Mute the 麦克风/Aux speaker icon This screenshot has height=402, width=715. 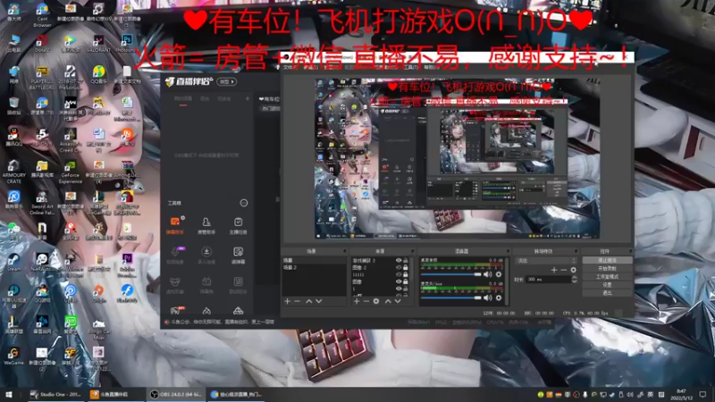pyautogui.click(x=487, y=297)
